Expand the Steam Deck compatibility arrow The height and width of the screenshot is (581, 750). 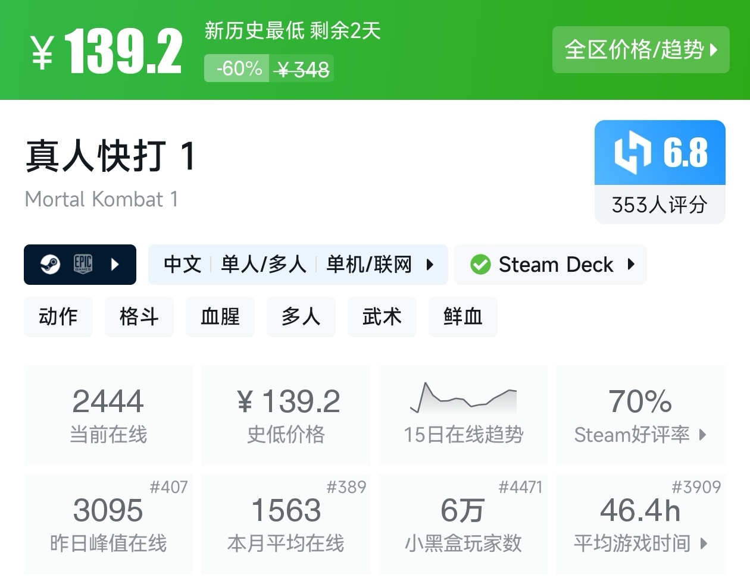(631, 264)
